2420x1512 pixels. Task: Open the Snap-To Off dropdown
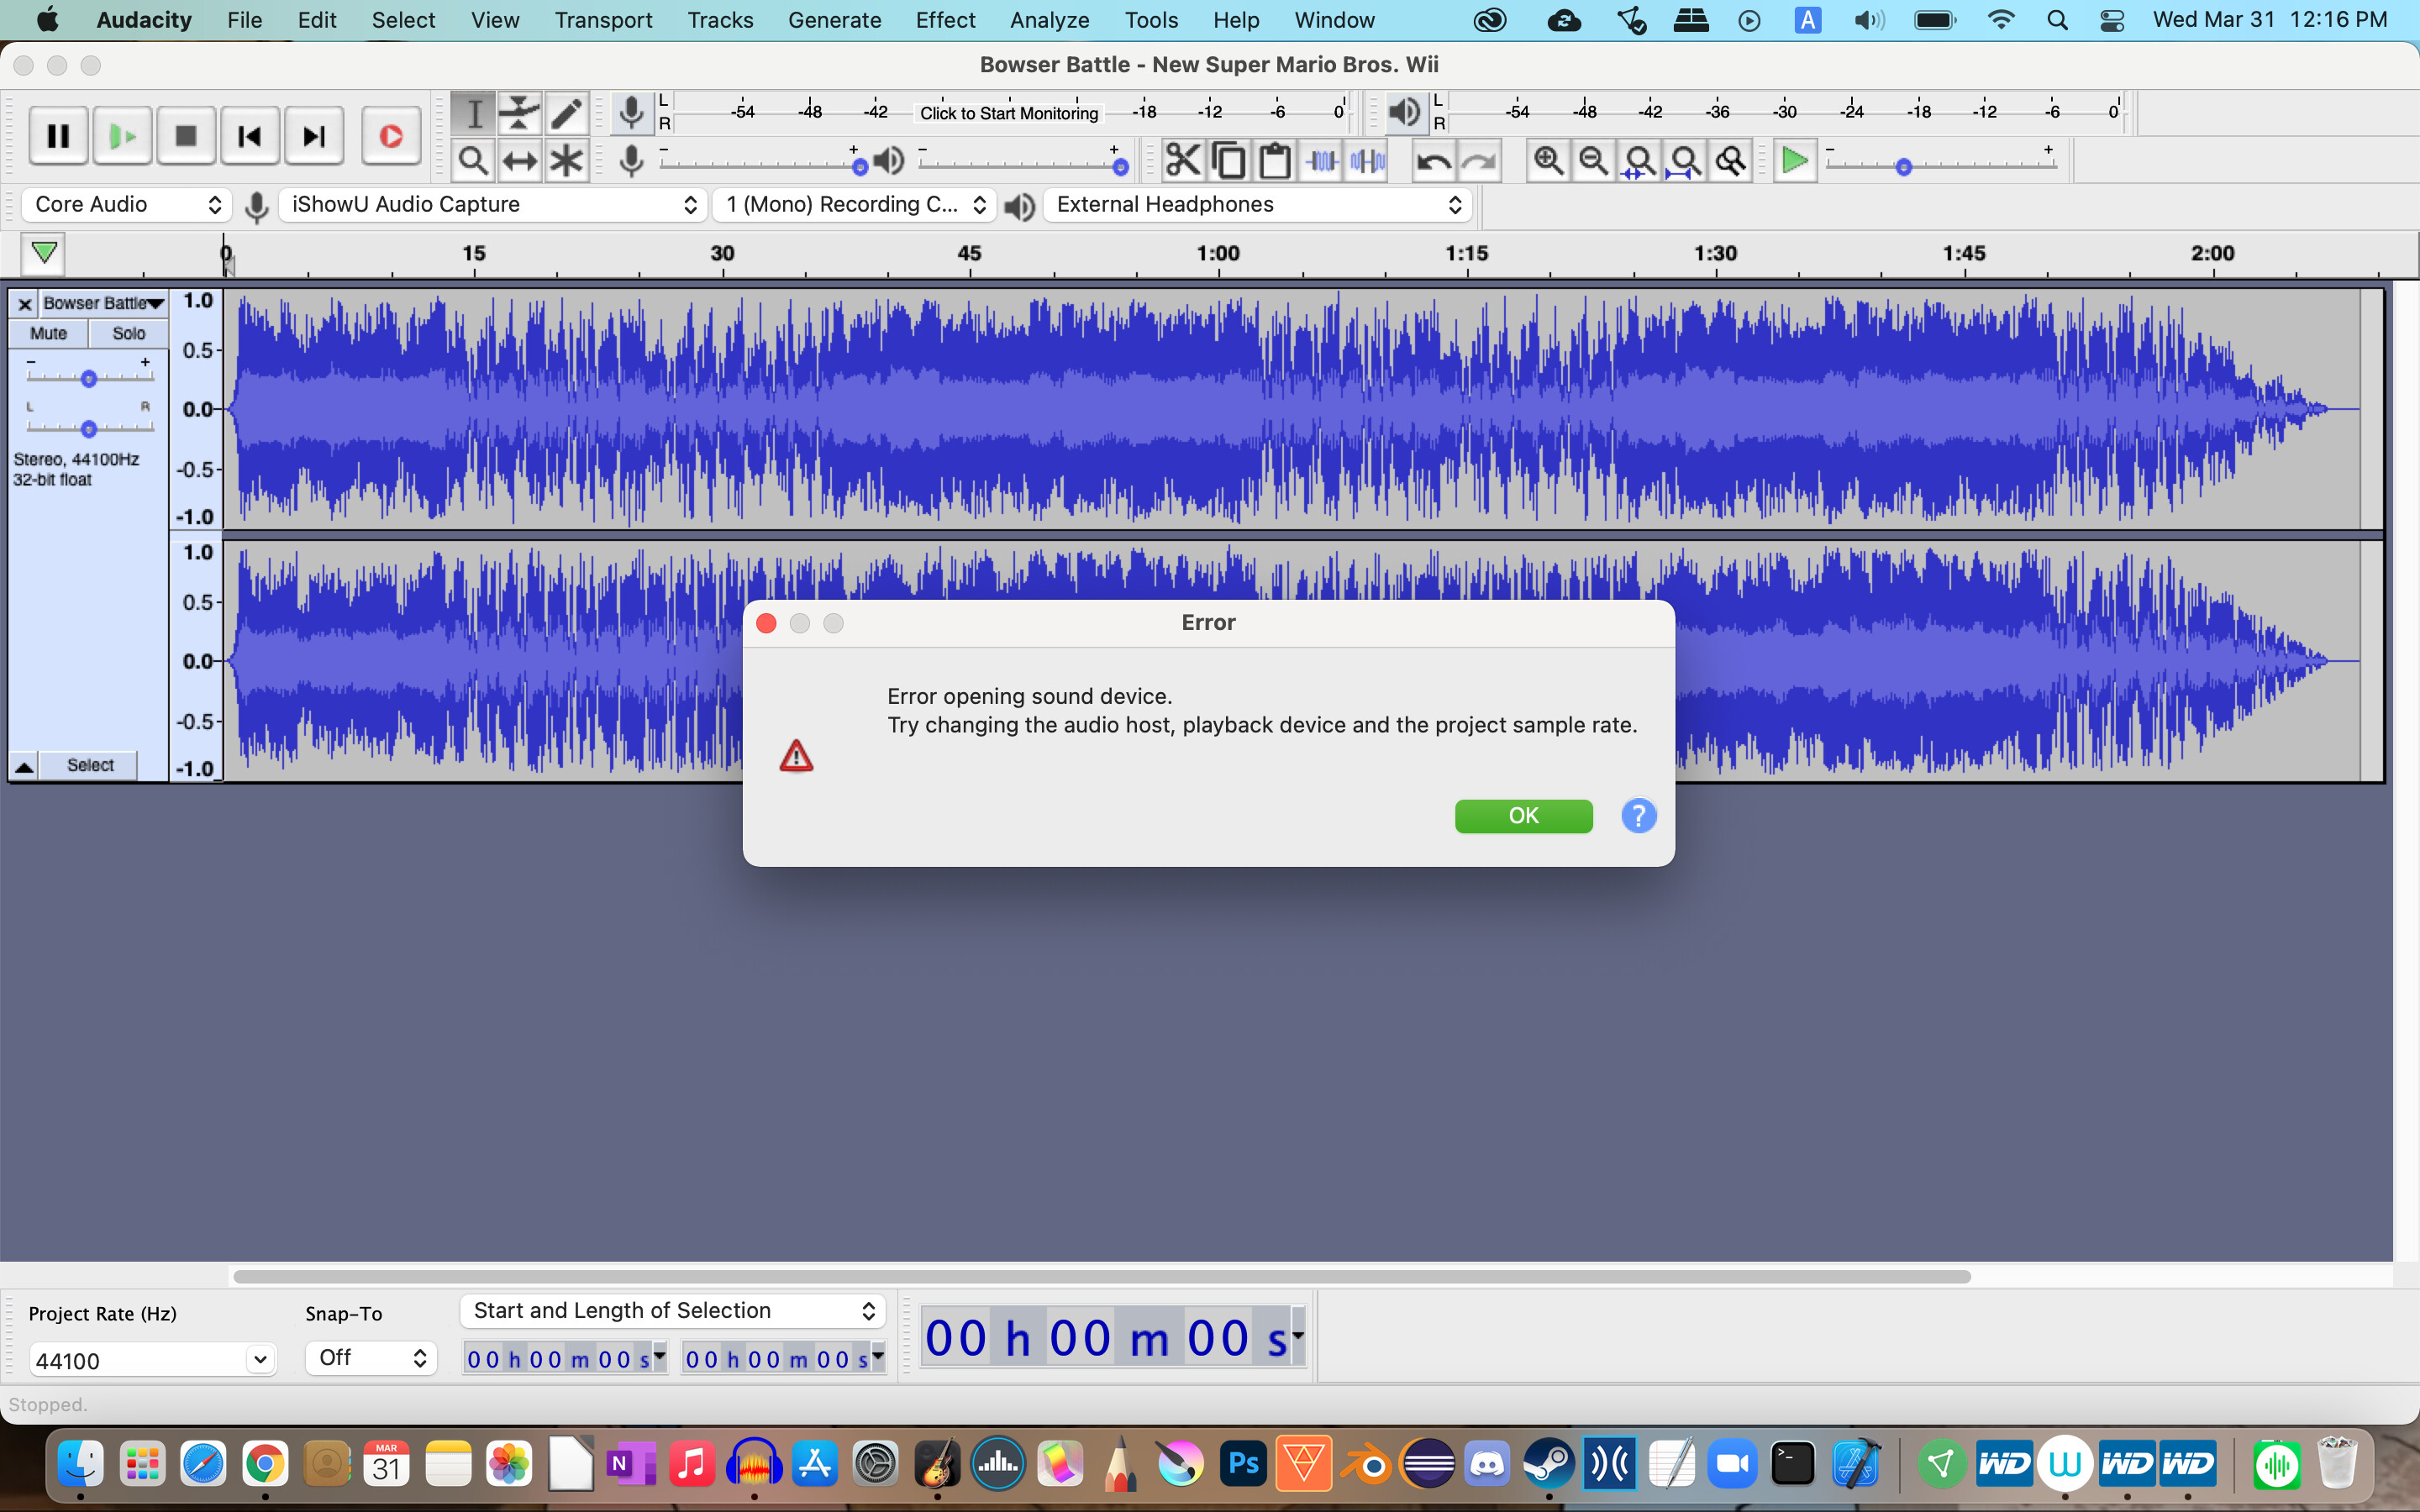(x=371, y=1358)
